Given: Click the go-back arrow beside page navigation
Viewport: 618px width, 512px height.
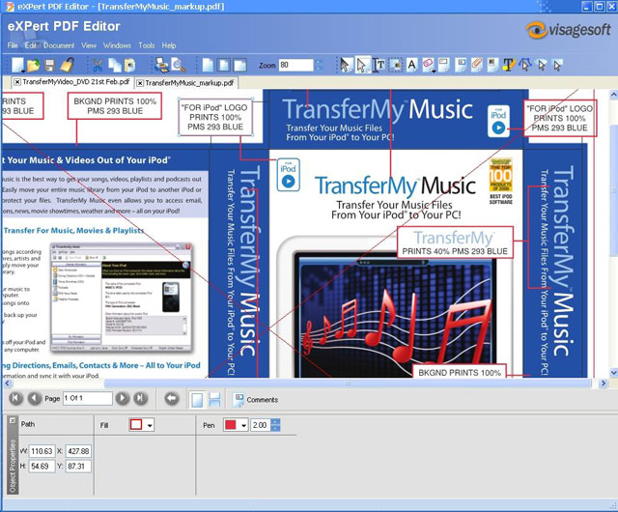Looking at the screenshot, I should click(171, 398).
